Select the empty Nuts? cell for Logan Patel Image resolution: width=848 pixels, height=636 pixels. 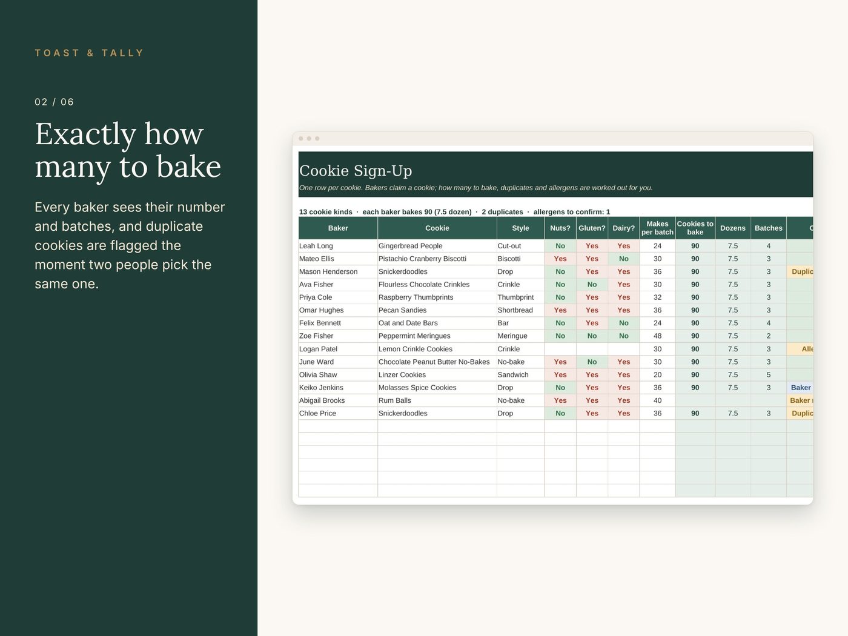click(560, 349)
